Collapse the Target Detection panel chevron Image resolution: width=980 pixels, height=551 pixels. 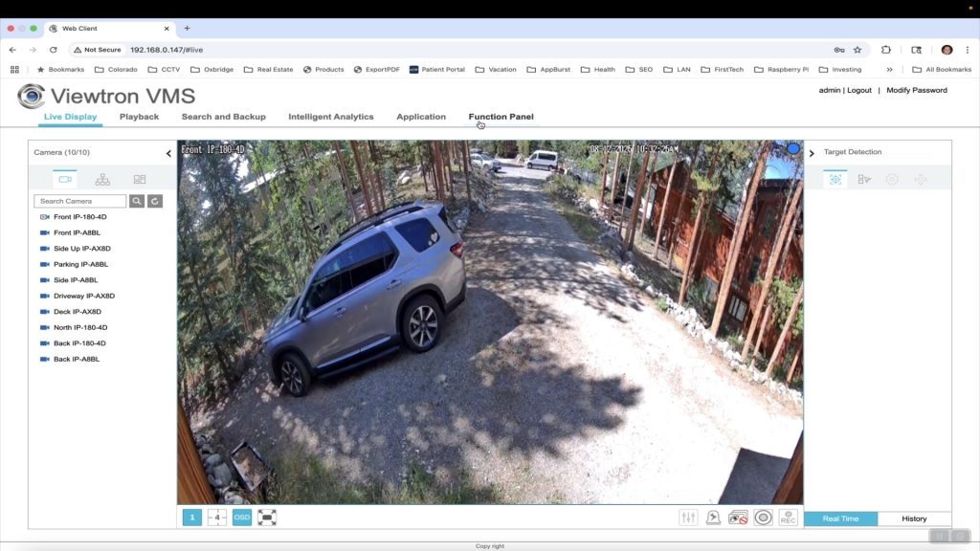point(812,153)
